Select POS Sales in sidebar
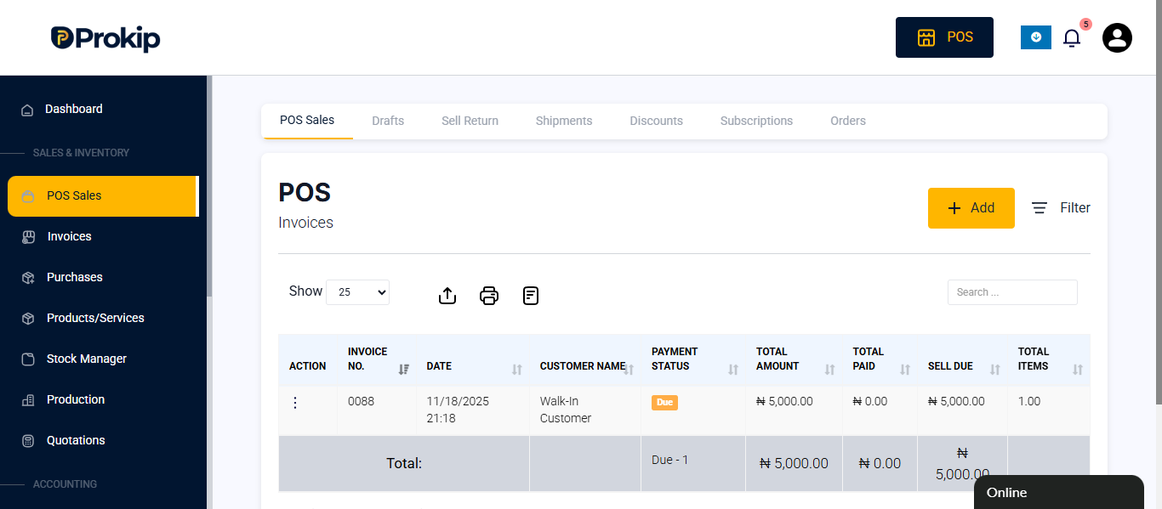The height and width of the screenshot is (509, 1162). [102, 195]
